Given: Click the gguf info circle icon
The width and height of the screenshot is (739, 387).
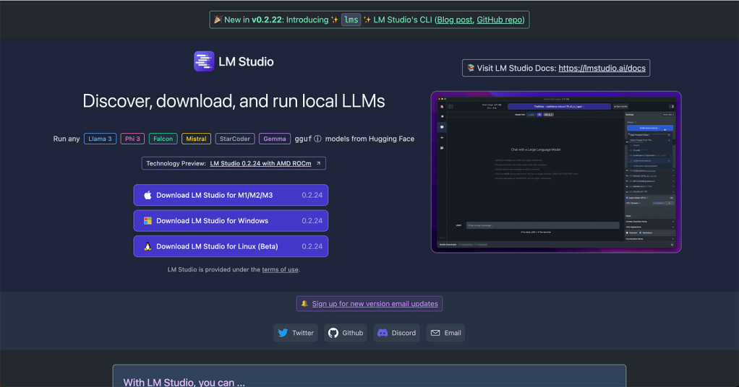Looking at the screenshot, I should 317,139.
